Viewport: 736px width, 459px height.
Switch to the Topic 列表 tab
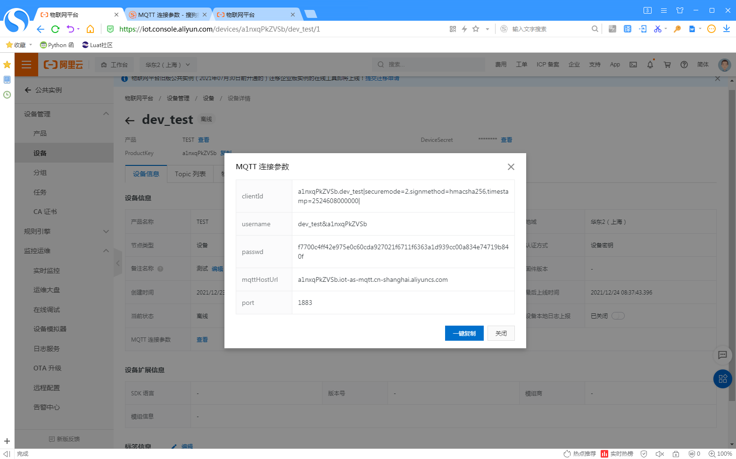190,174
